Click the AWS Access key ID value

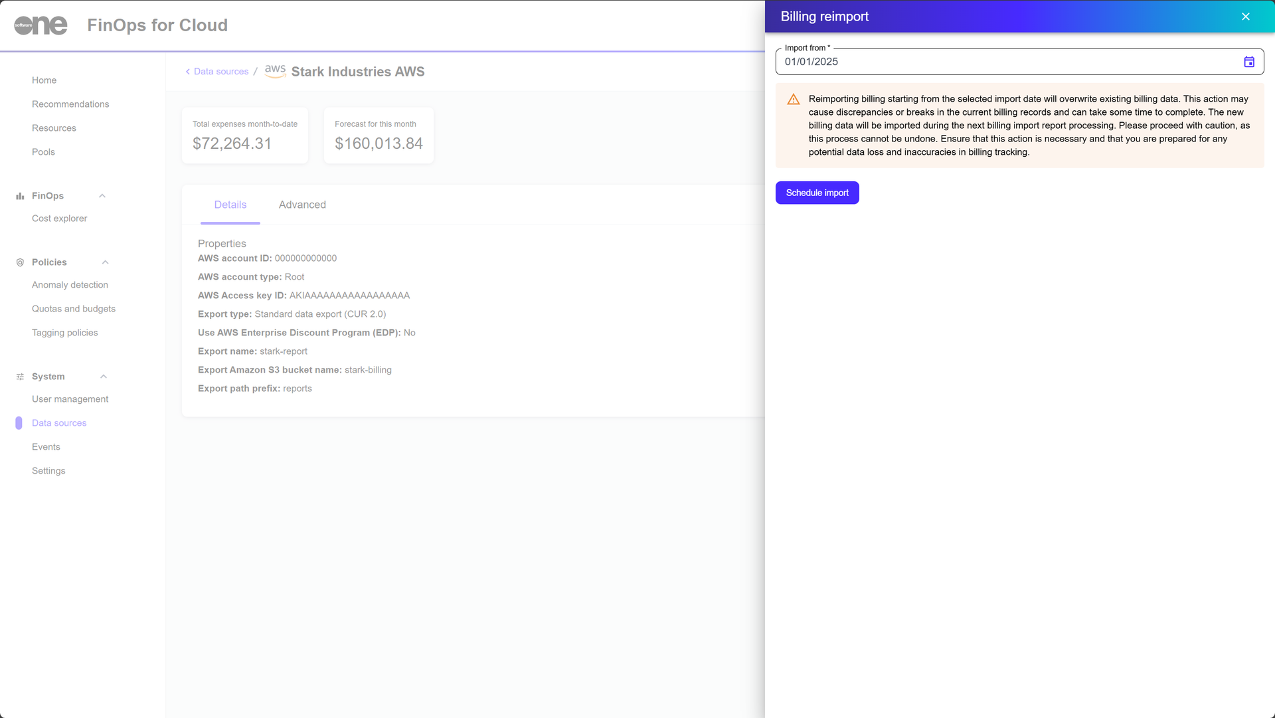pyautogui.click(x=349, y=296)
